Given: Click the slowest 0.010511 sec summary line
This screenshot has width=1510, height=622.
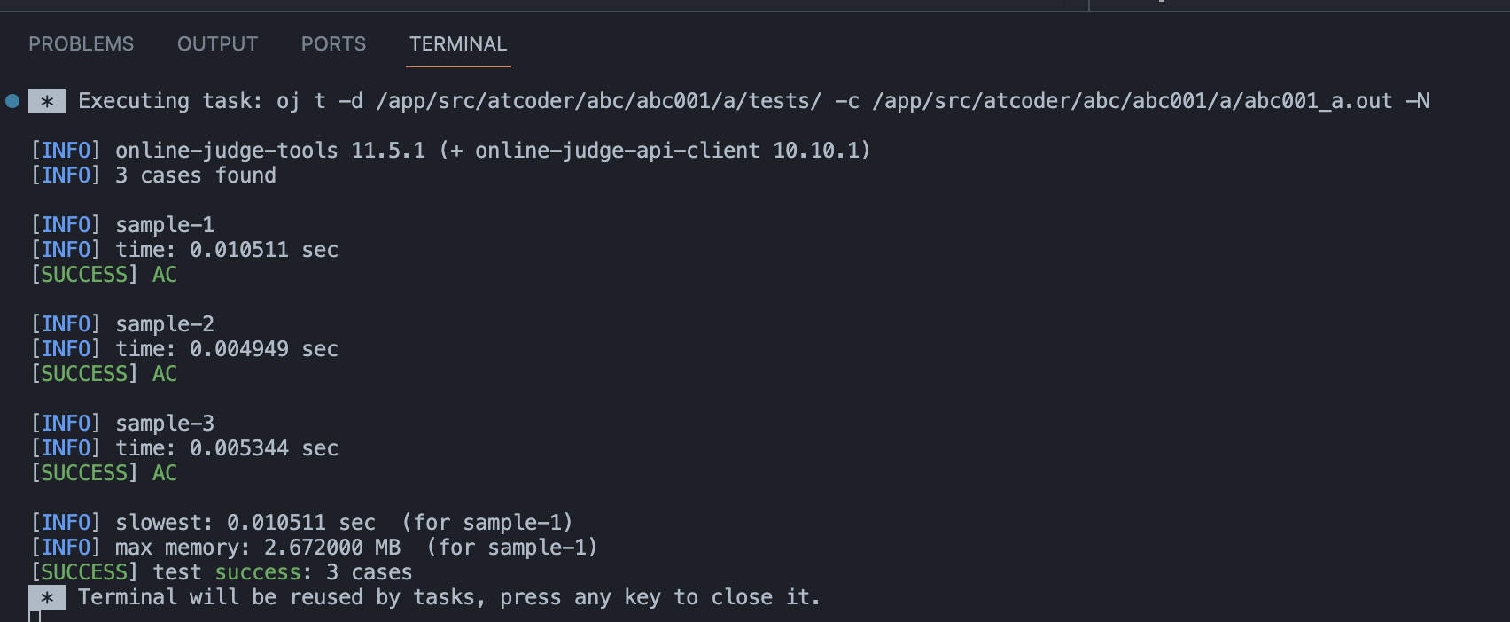Looking at the screenshot, I should click(x=345, y=523).
